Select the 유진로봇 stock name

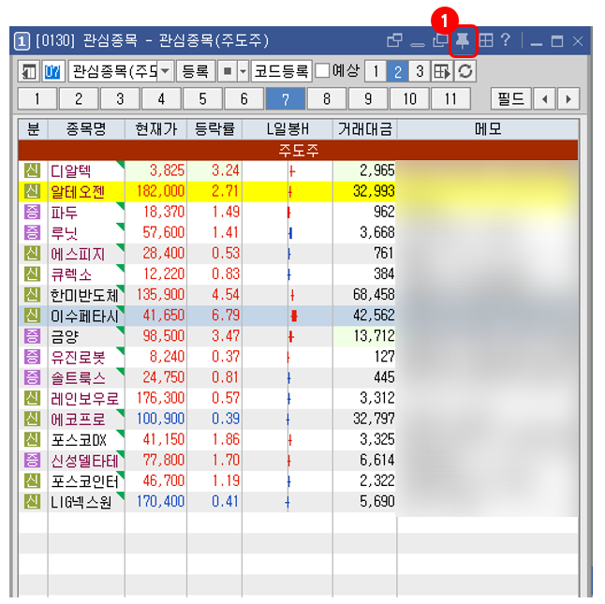pos(78,357)
